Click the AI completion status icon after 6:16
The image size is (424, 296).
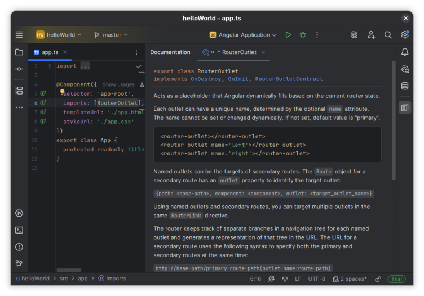[x=272, y=279]
